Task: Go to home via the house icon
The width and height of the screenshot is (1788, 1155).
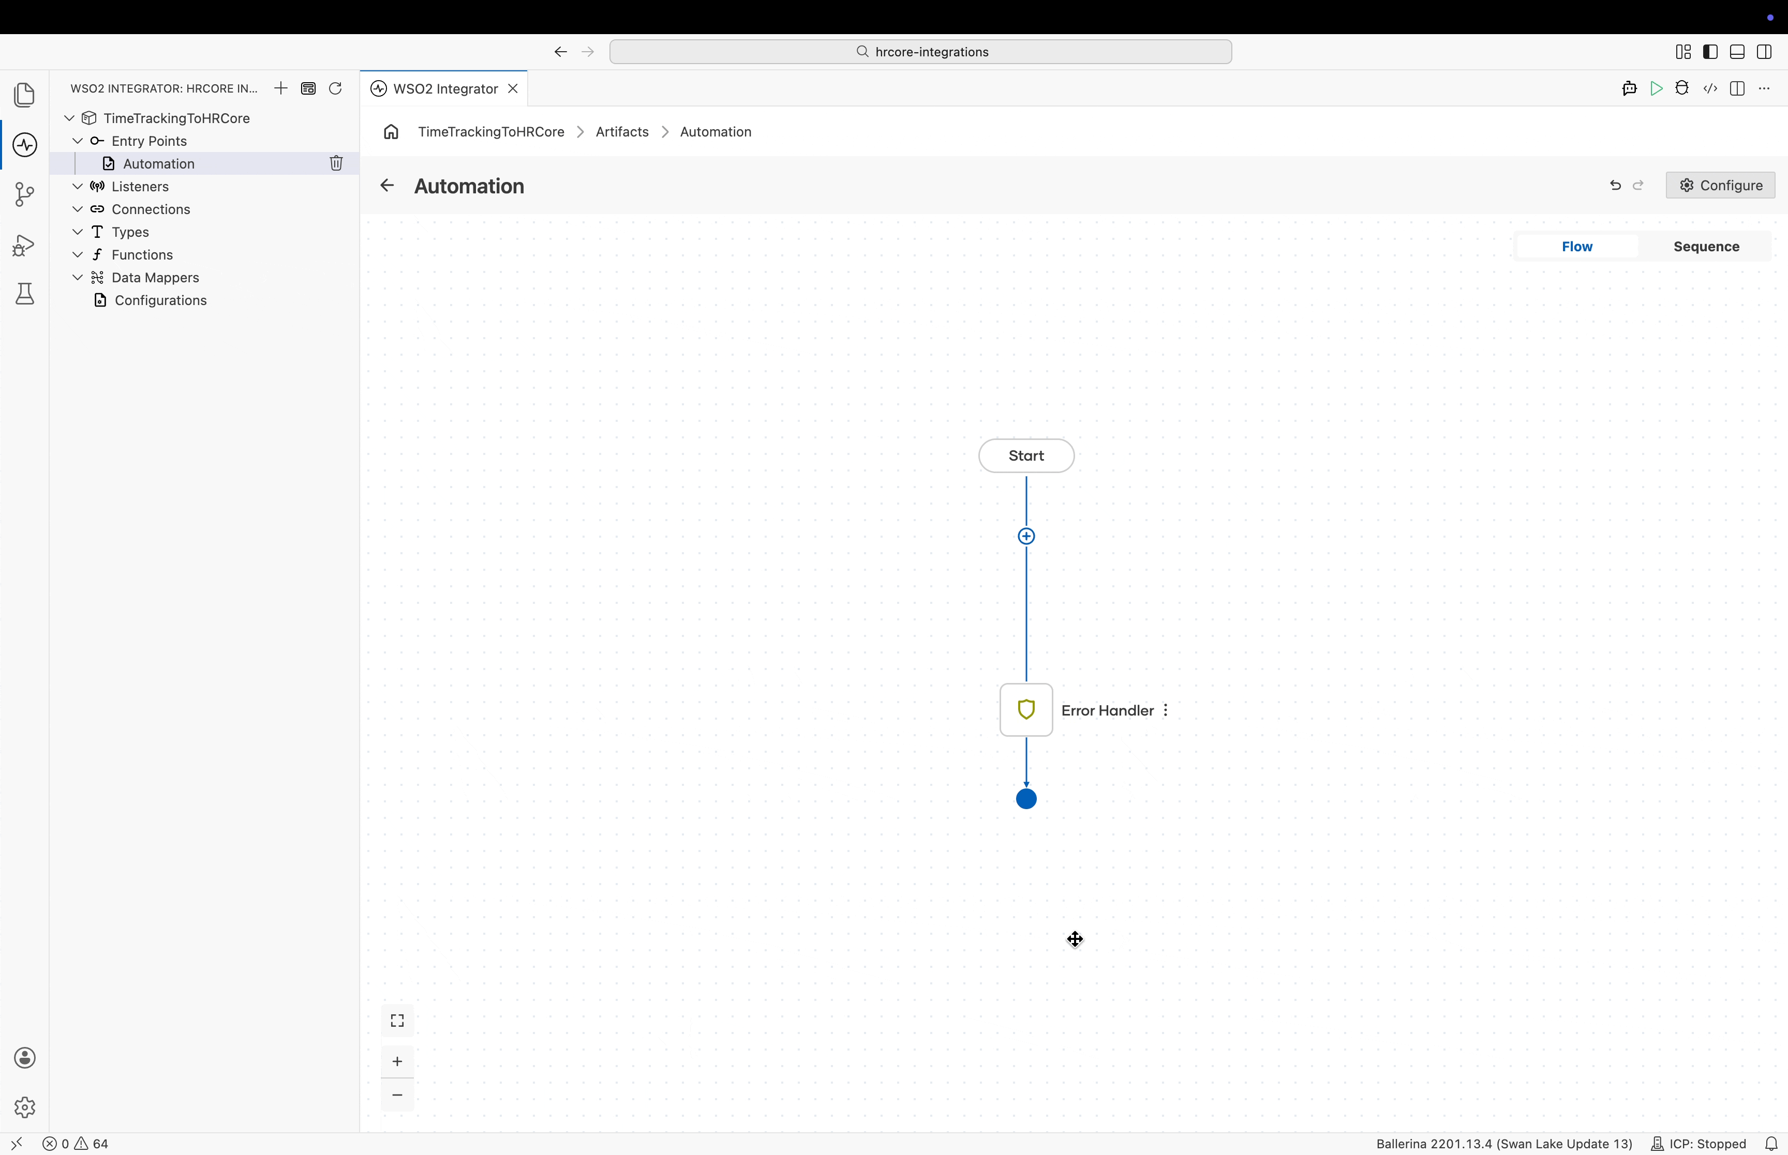Action: click(x=391, y=132)
